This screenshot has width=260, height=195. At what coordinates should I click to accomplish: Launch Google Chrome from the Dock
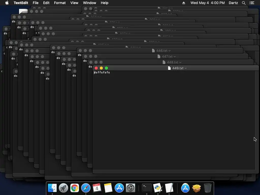tap(74, 188)
